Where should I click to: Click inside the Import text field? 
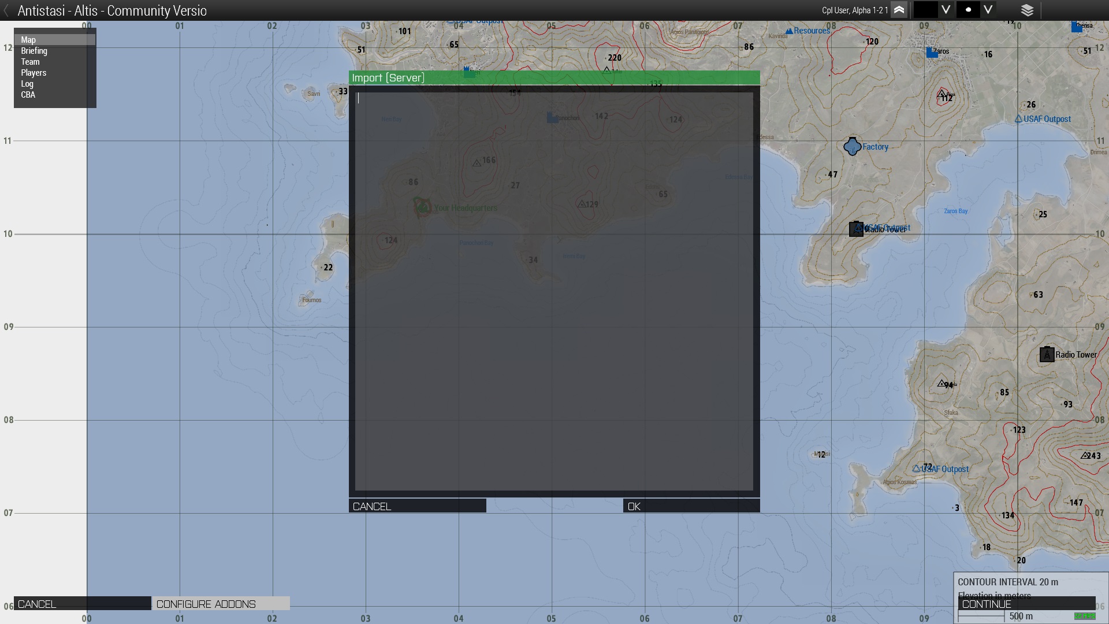(x=554, y=291)
